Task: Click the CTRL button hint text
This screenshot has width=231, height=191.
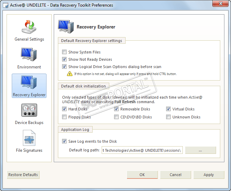Action: [125, 74]
